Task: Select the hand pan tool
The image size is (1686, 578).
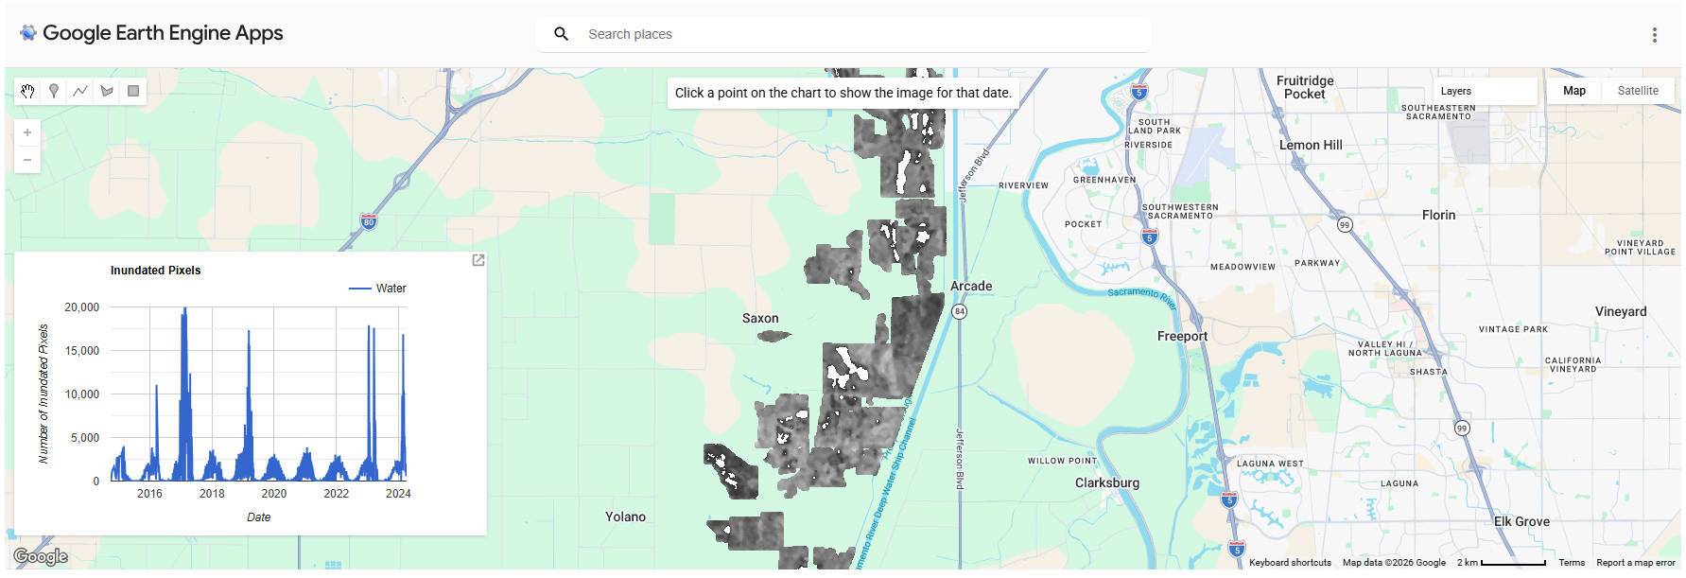Action: click(27, 91)
